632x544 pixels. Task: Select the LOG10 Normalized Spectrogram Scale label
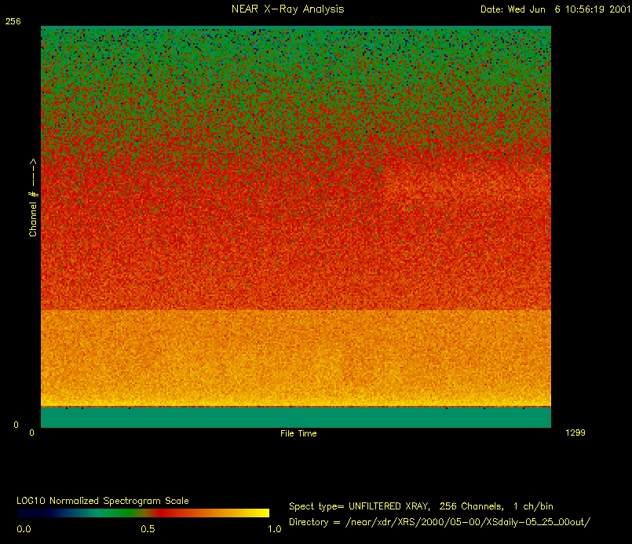tap(102, 501)
